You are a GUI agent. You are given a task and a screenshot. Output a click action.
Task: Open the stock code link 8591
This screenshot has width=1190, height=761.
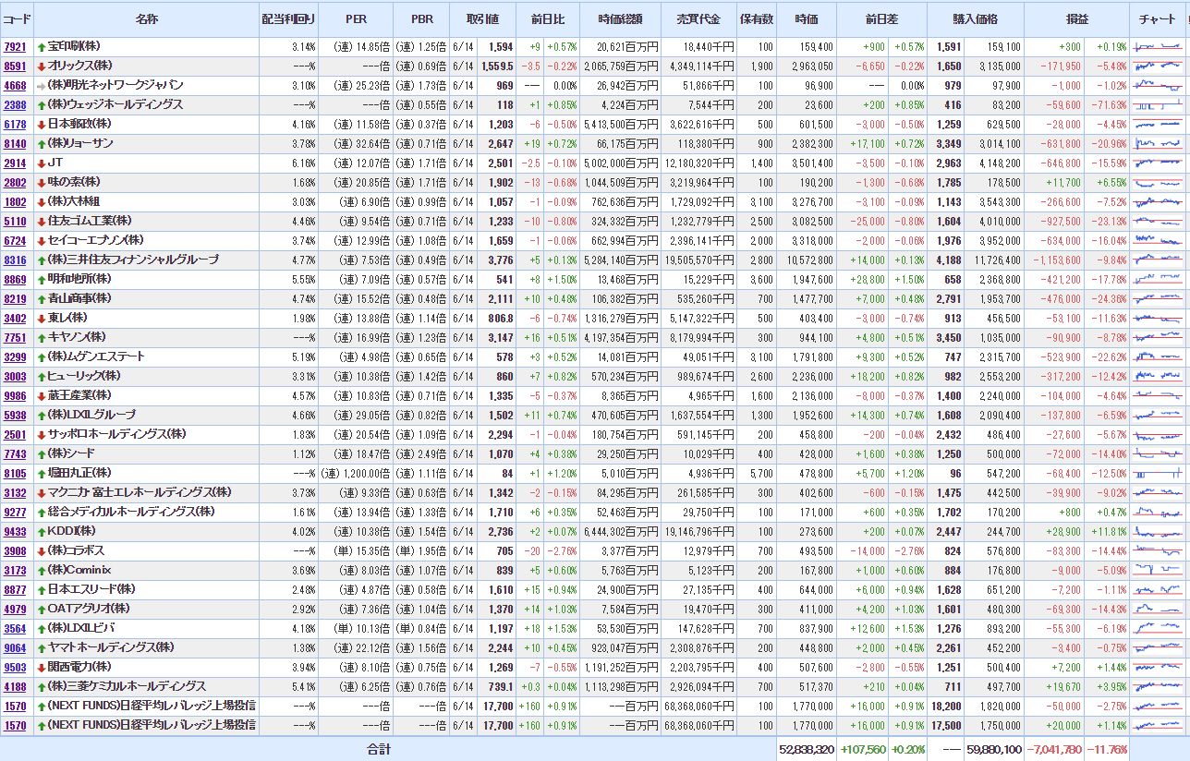[x=15, y=66]
